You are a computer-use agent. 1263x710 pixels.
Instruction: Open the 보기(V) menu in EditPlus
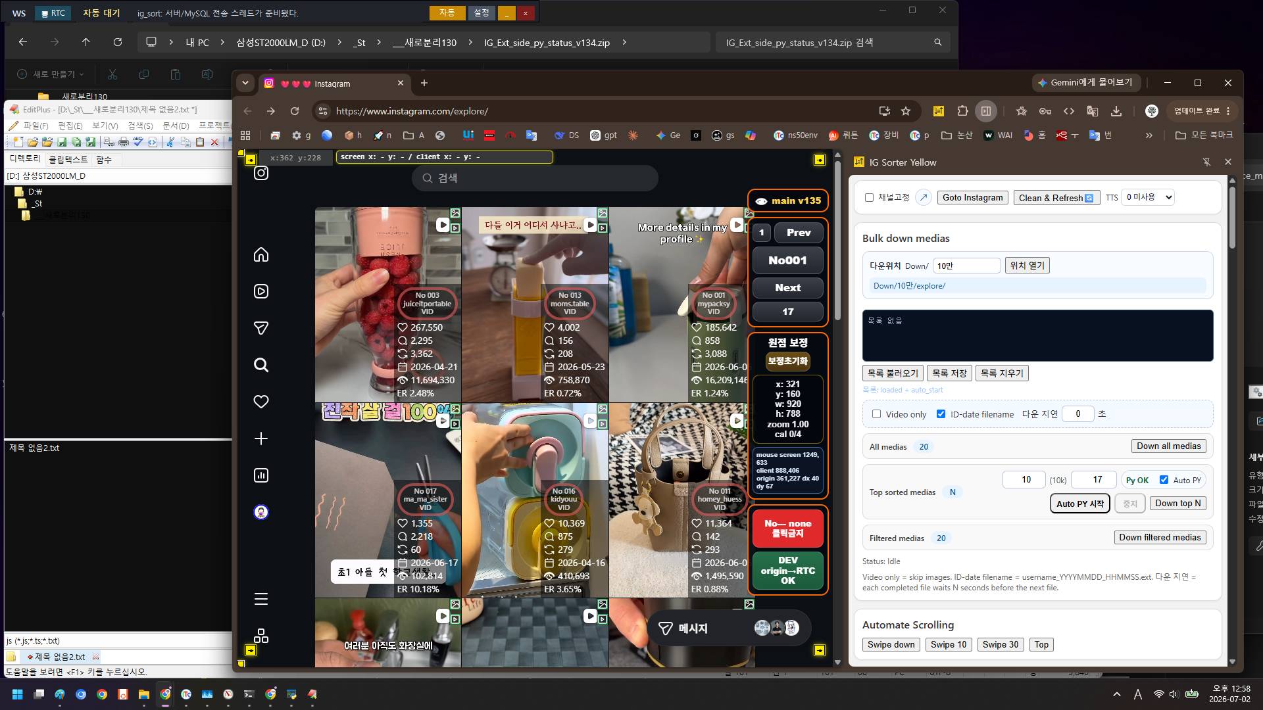(x=105, y=126)
